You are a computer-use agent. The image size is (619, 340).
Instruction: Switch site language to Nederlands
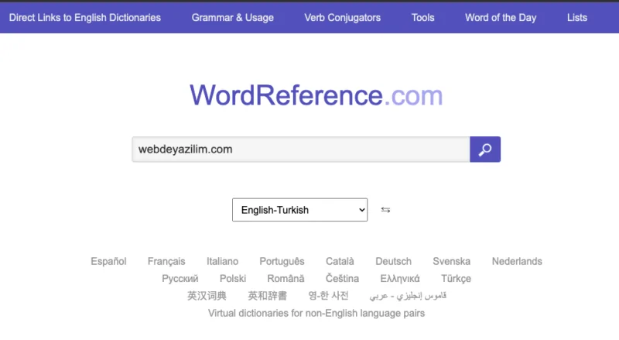(517, 261)
